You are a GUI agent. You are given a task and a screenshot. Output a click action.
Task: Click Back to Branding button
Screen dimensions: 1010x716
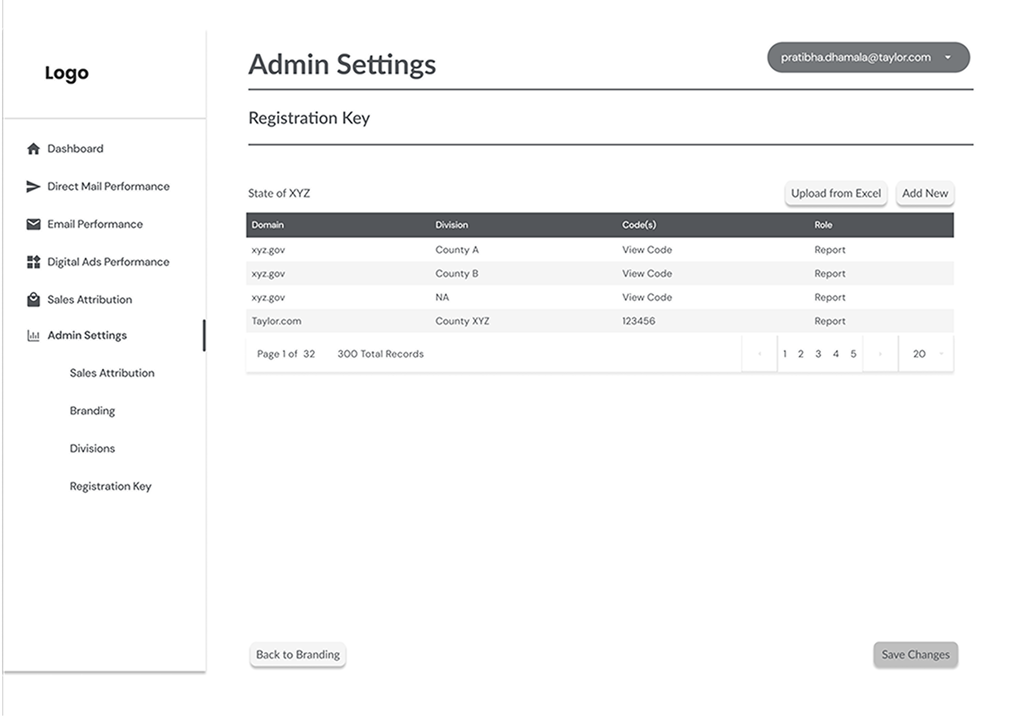(x=298, y=655)
